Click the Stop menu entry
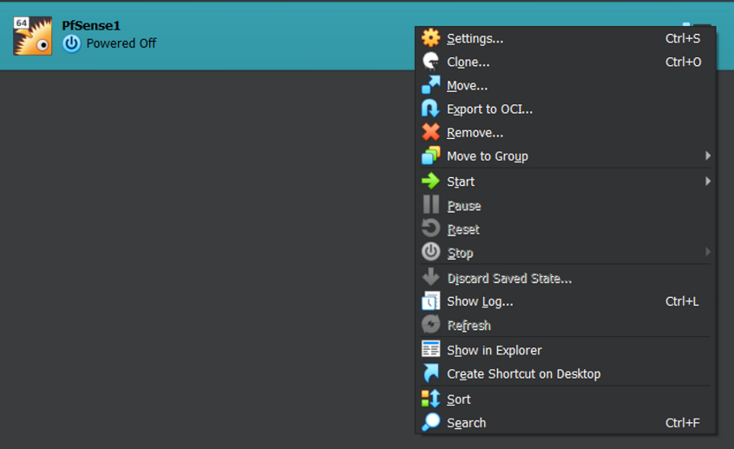The height and width of the screenshot is (449, 734). click(566, 253)
